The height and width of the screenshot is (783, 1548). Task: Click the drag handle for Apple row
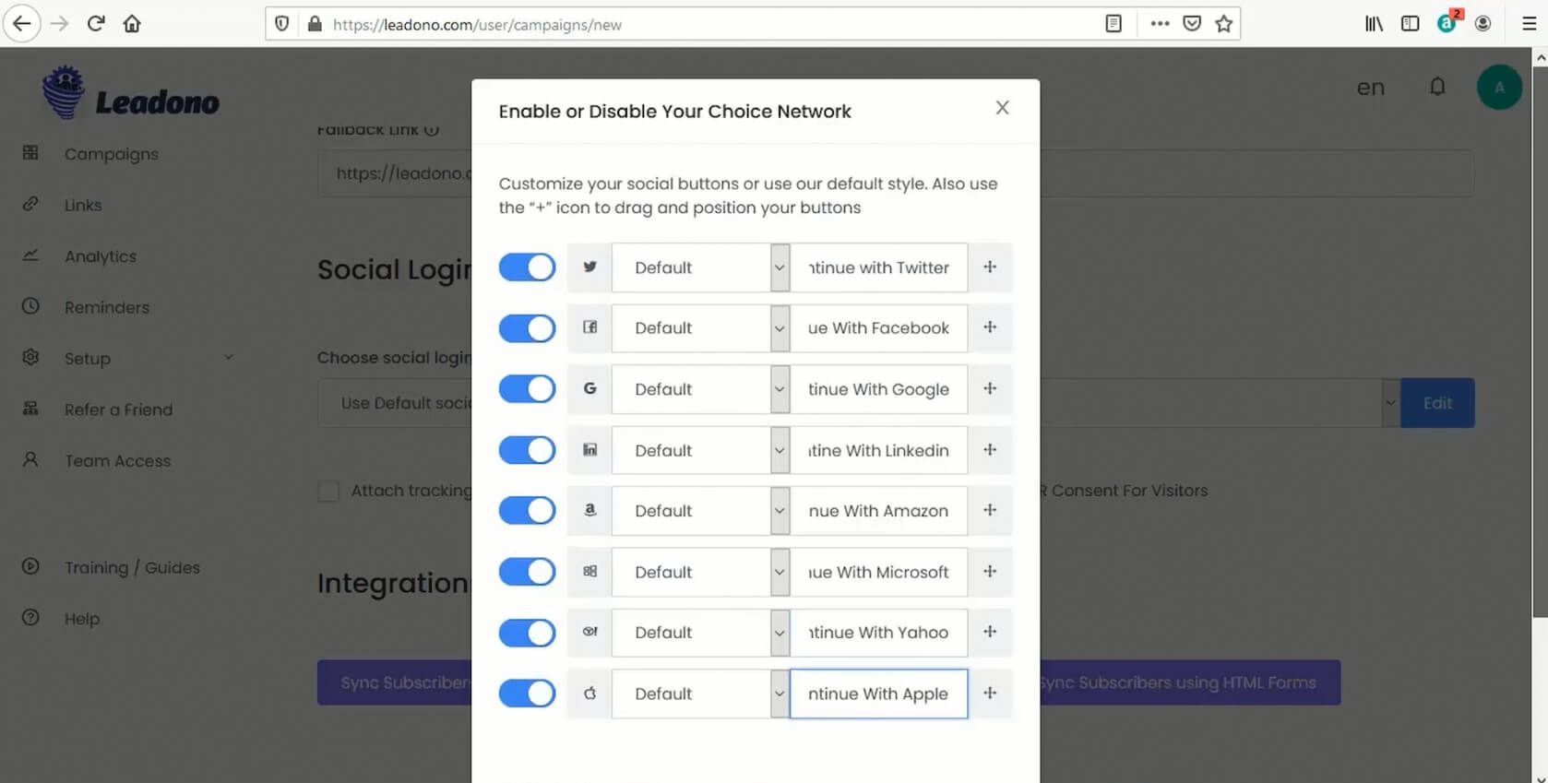[x=990, y=693]
